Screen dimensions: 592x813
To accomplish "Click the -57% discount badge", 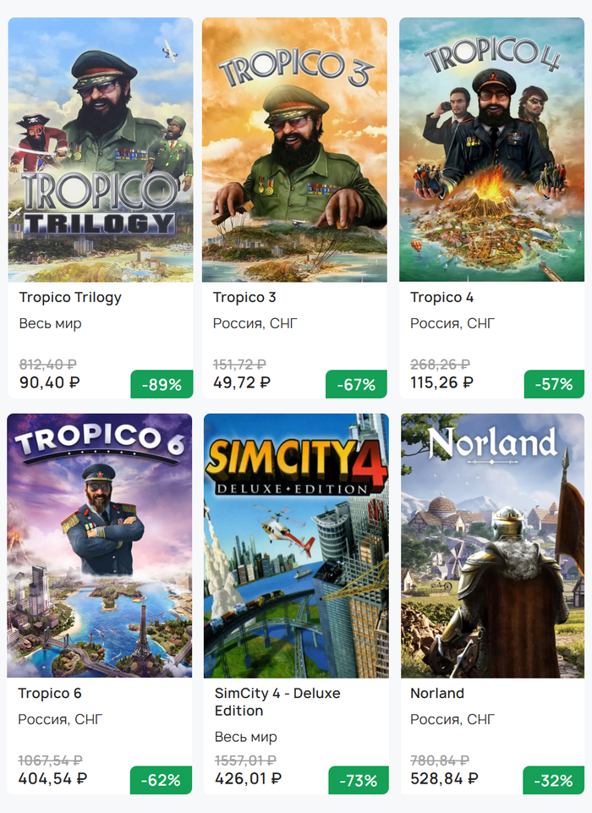I will (x=554, y=384).
